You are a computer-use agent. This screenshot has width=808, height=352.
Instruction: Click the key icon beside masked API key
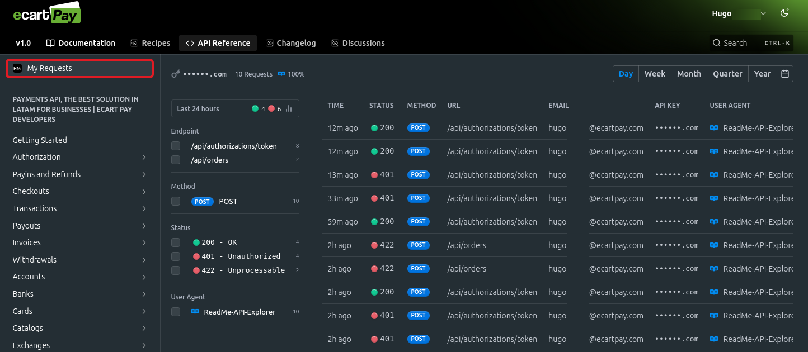(176, 74)
